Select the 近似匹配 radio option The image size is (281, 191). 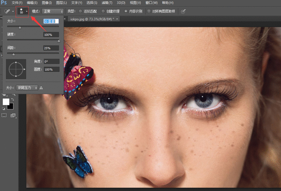point(80,11)
